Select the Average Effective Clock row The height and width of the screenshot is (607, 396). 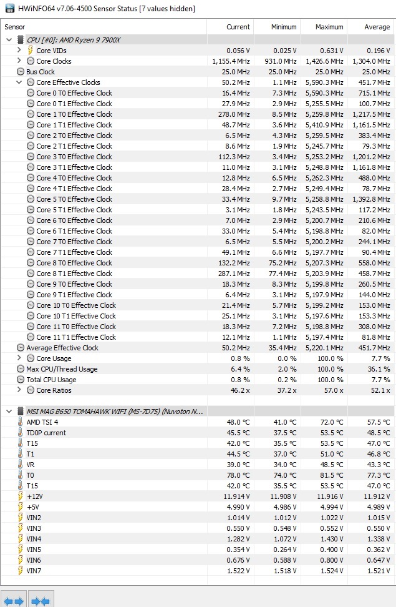(x=62, y=348)
